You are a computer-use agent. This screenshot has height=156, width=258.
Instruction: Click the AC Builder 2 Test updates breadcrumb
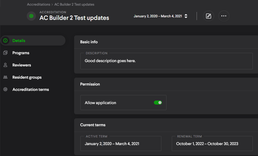tap(74, 4)
